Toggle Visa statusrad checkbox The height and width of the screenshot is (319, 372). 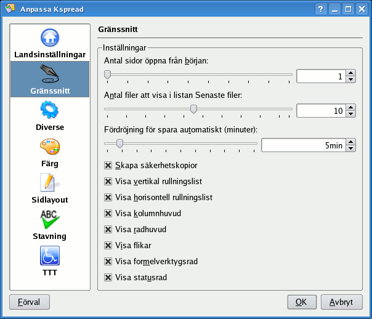(x=108, y=277)
